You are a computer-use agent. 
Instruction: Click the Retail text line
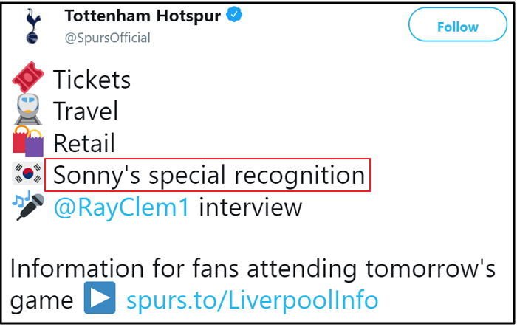coord(84,143)
